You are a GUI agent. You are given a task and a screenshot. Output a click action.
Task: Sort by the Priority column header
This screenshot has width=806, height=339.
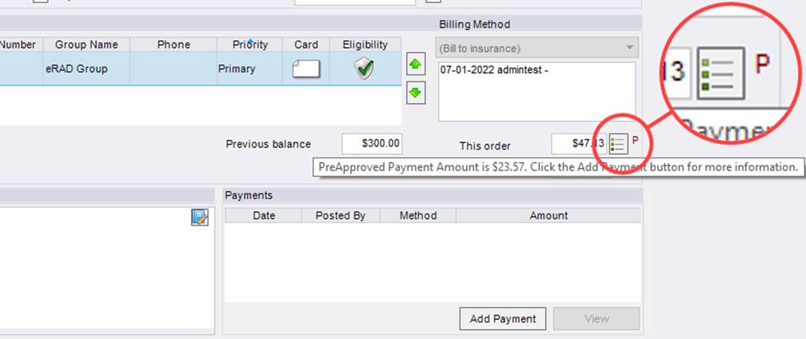coord(249,45)
